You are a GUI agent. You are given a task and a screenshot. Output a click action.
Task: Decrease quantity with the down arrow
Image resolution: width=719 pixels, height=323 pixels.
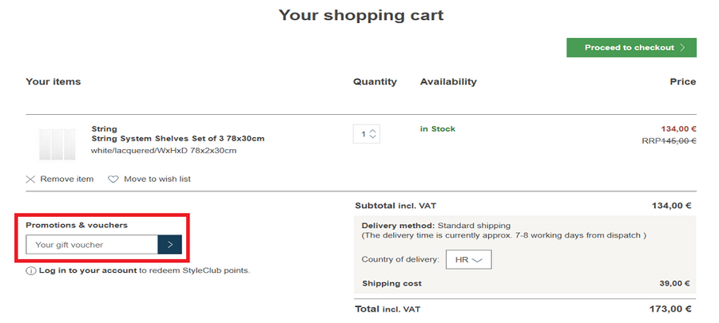[x=373, y=138]
